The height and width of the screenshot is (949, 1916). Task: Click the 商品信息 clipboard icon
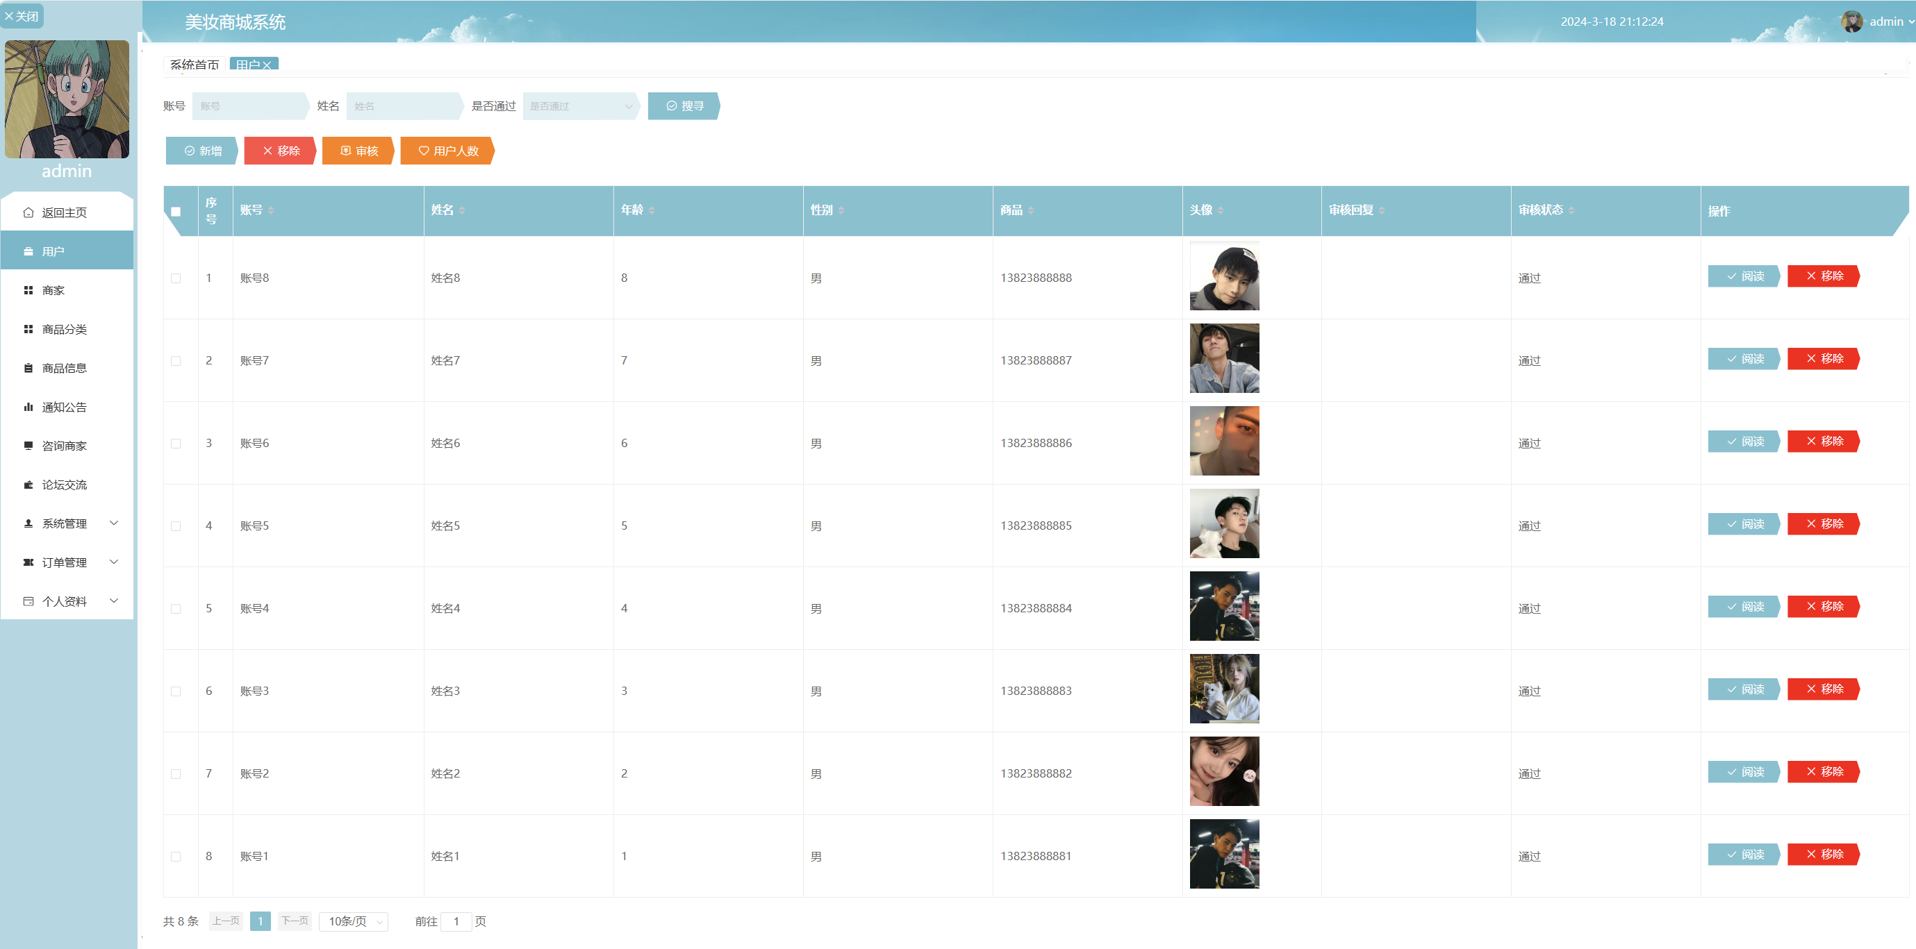coord(28,368)
